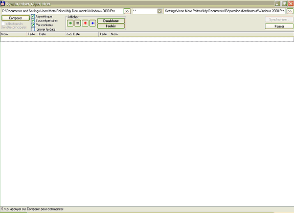Enable Ignorer la date checkbox
Viewport: 294px width, 213px height.
pyautogui.click(x=33, y=29)
